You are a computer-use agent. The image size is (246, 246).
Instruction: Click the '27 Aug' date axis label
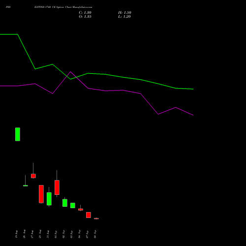point(32,234)
